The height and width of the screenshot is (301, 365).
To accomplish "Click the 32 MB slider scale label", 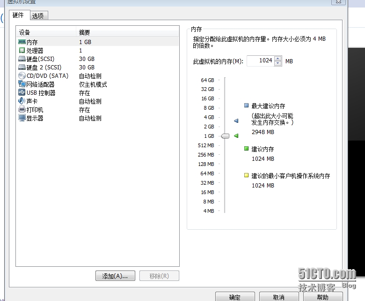I will [207, 182].
